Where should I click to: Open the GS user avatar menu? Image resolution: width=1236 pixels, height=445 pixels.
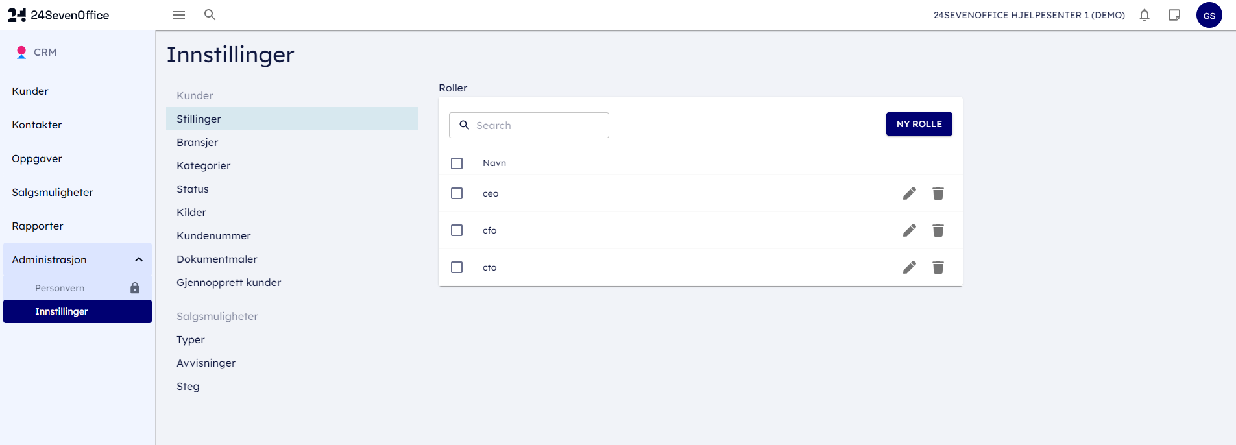(x=1209, y=16)
